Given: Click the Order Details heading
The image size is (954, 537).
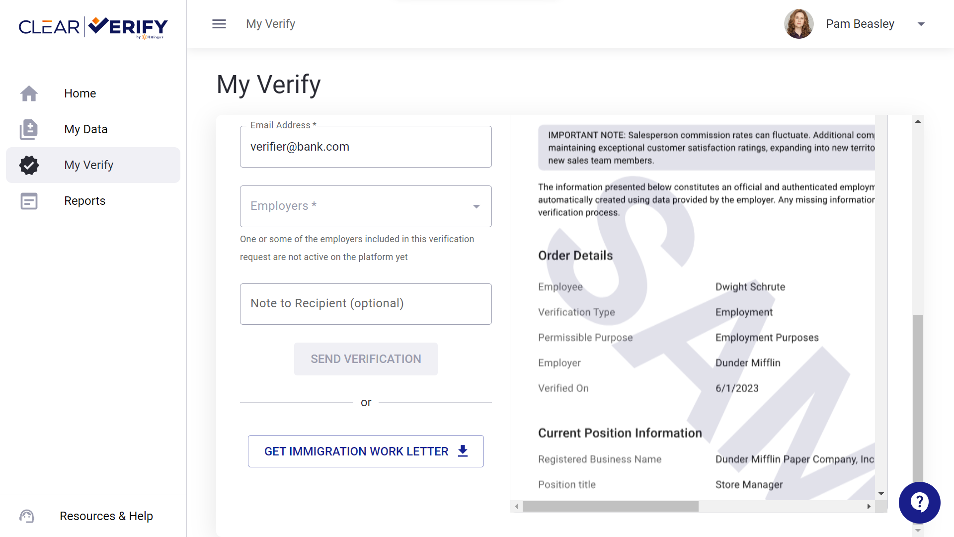Looking at the screenshot, I should [575, 256].
